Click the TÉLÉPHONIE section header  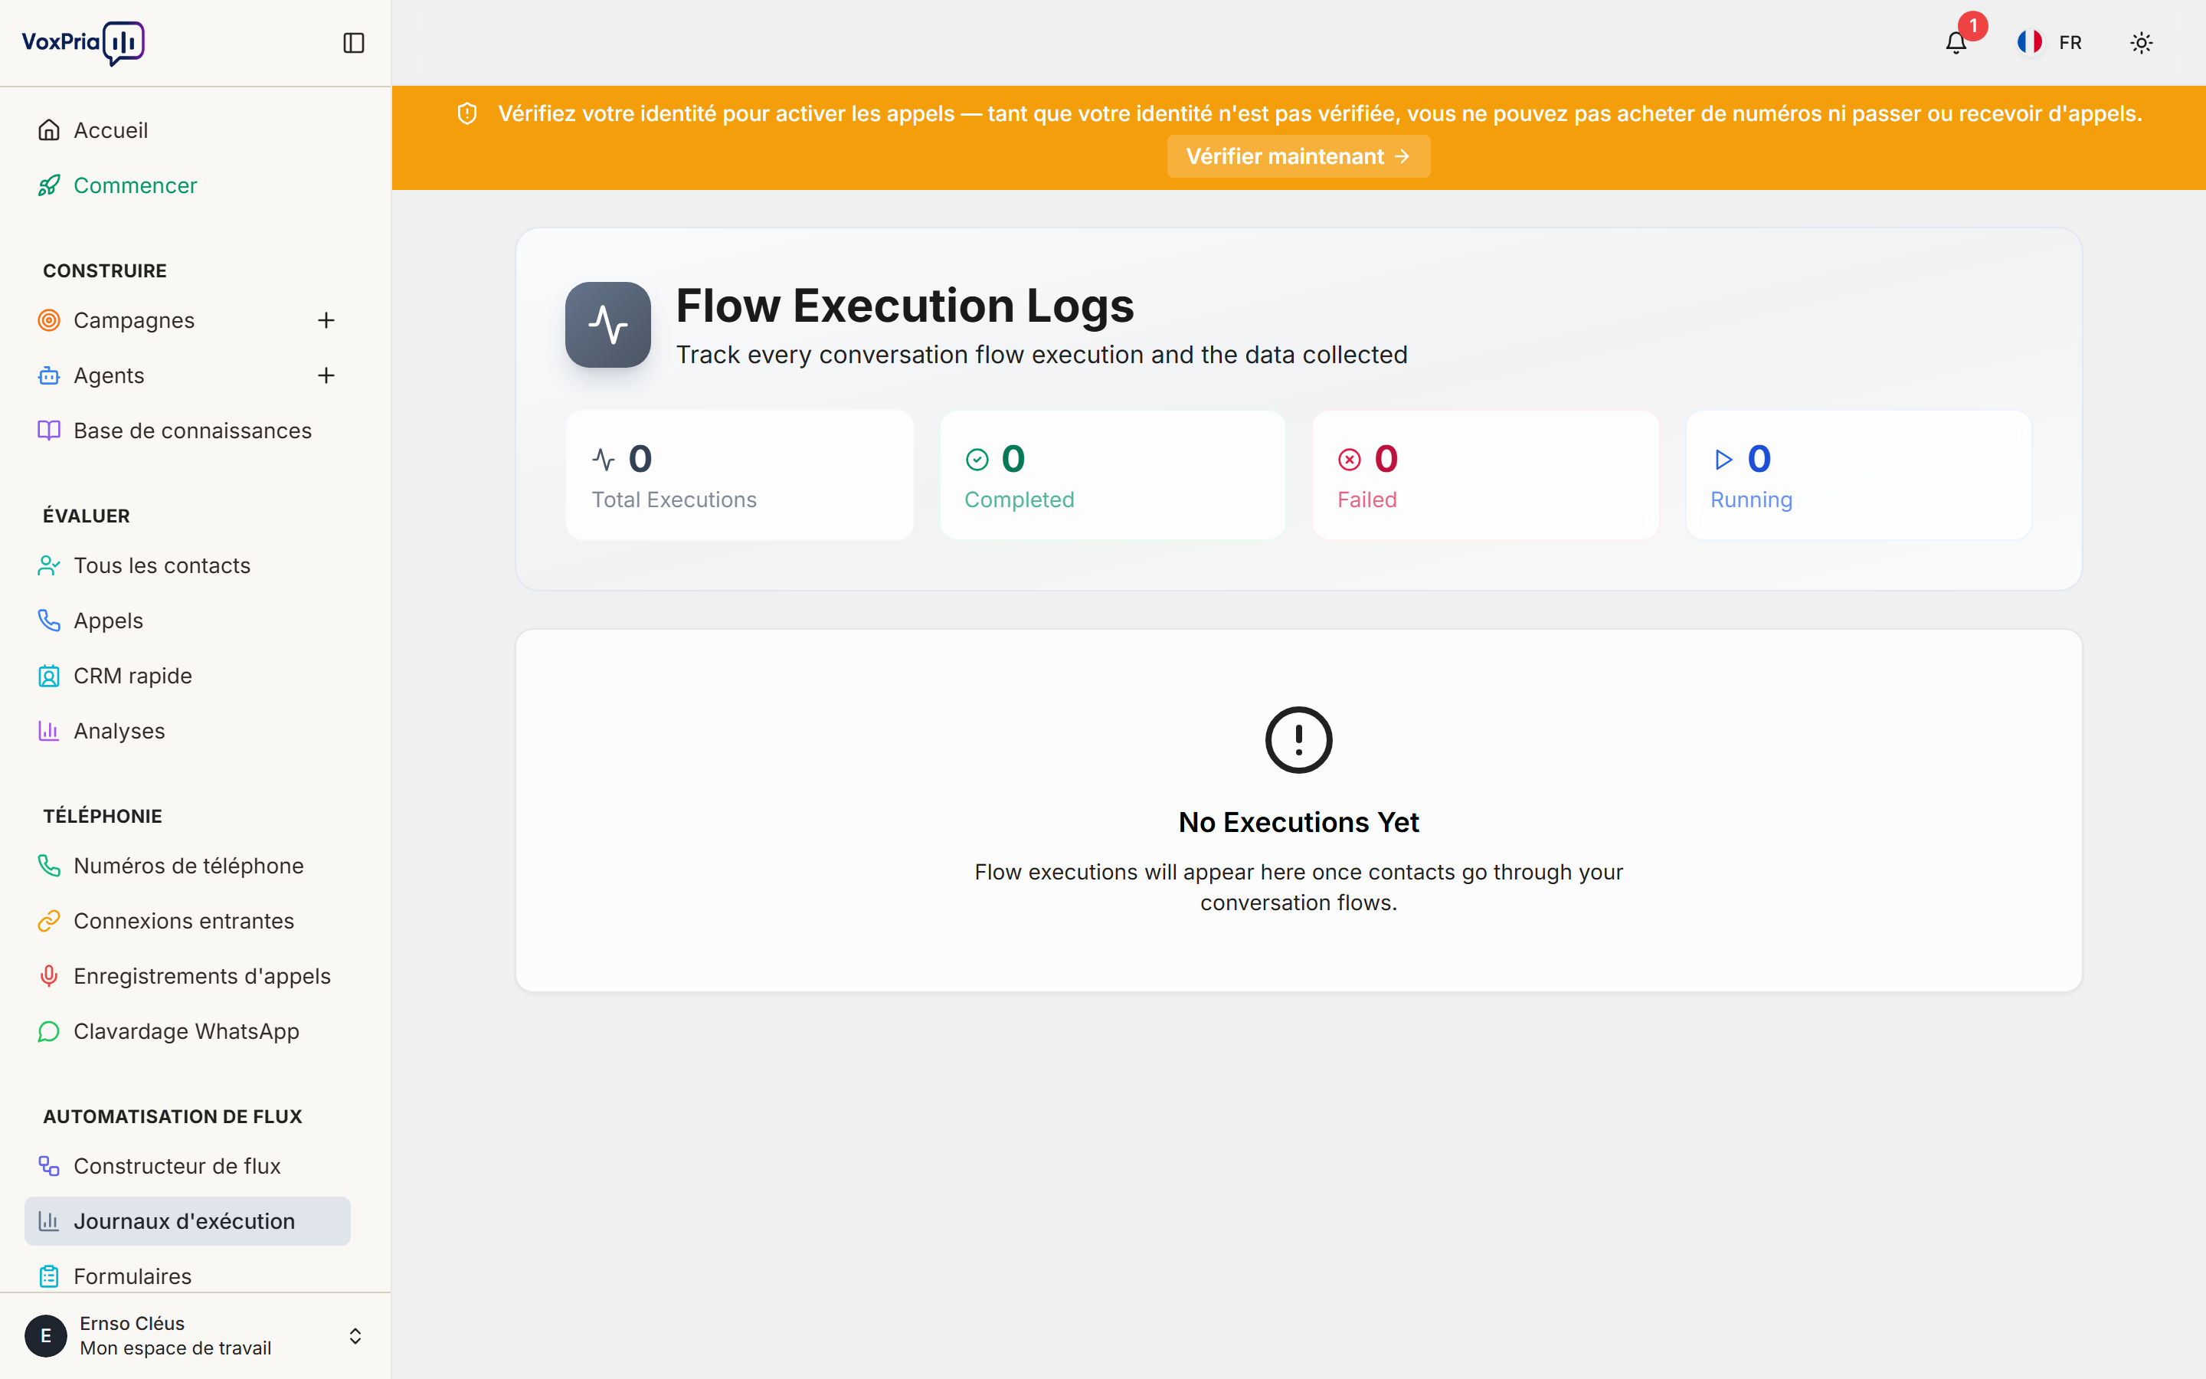click(x=102, y=816)
